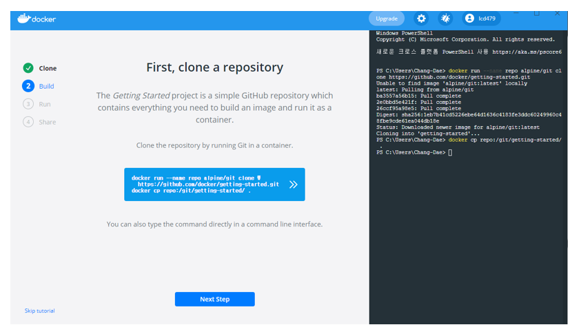Select the Share step label
Image resolution: width=581 pixels, height=336 pixels.
click(48, 122)
